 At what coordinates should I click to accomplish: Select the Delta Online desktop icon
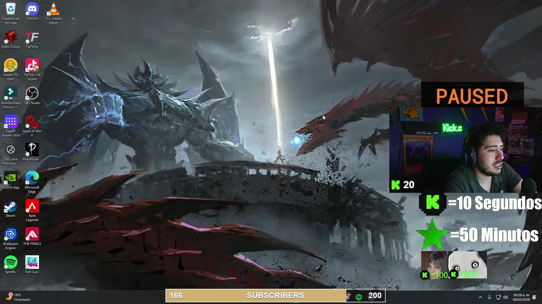11,40
